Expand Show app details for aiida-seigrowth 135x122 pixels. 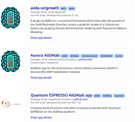pos(41,38)
